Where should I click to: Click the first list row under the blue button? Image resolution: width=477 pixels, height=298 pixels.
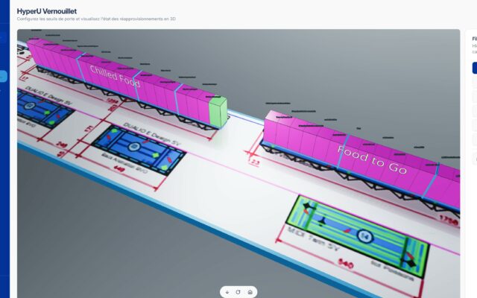474,83
